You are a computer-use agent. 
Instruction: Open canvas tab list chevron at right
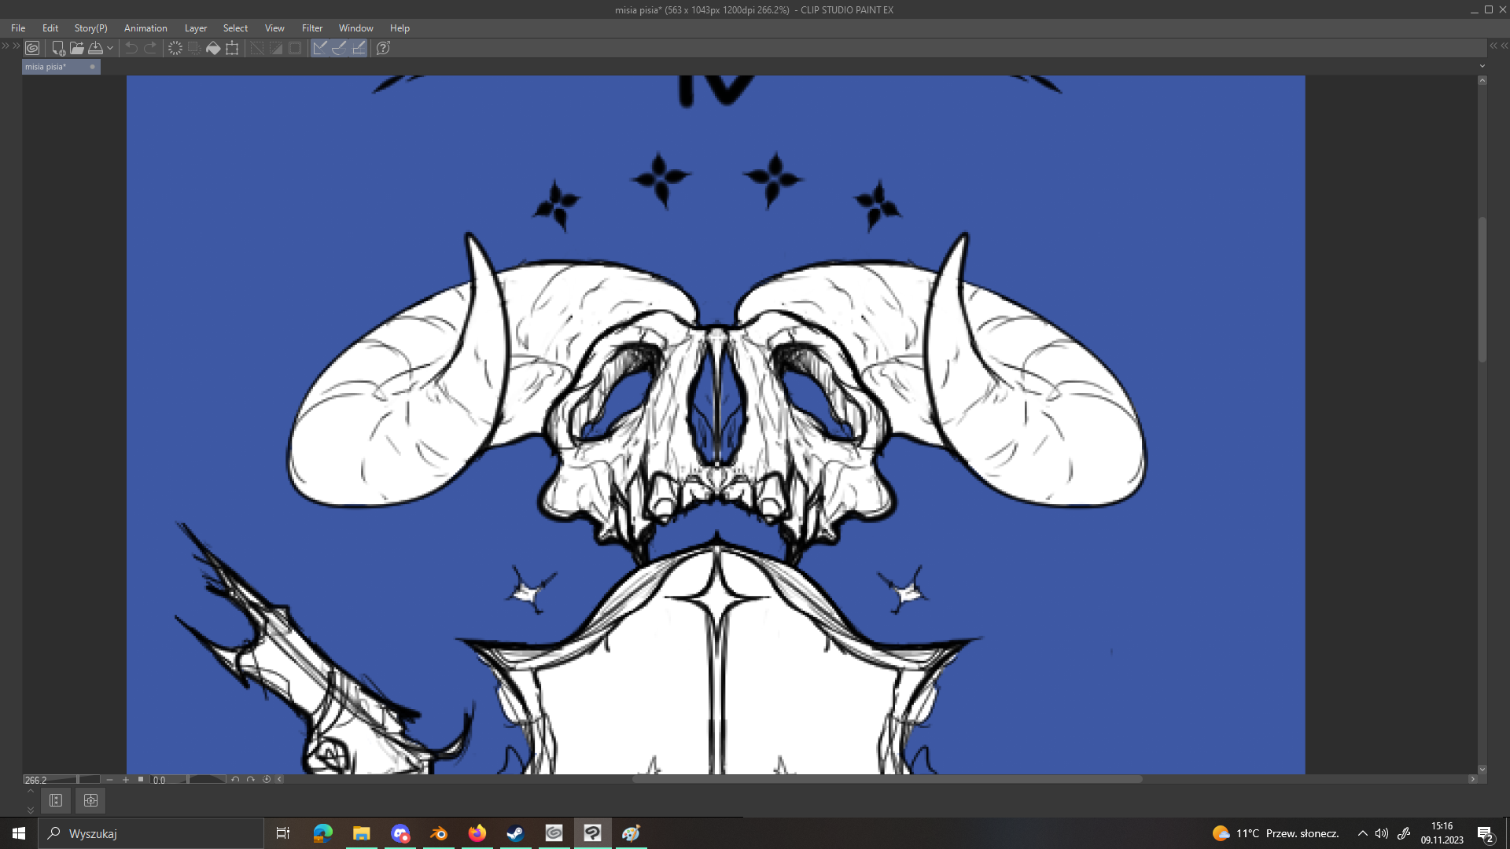1482,66
